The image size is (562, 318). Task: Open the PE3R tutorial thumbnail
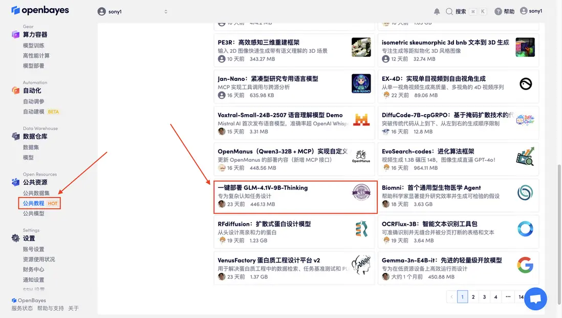point(361,47)
